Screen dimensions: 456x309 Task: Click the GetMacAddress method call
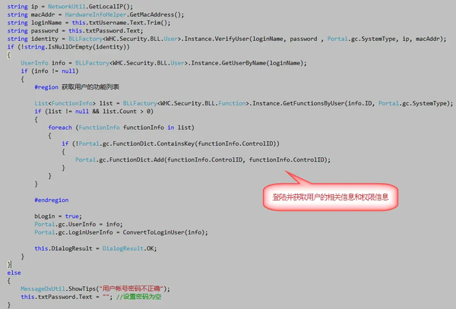[154, 14]
